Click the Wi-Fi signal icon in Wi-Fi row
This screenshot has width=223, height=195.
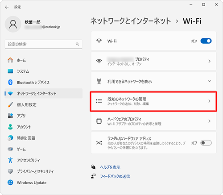[x=99, y=41]
